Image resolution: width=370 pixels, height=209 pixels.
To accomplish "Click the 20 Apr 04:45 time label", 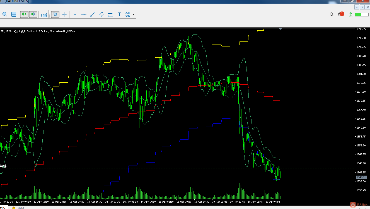I will pos(273,202).
